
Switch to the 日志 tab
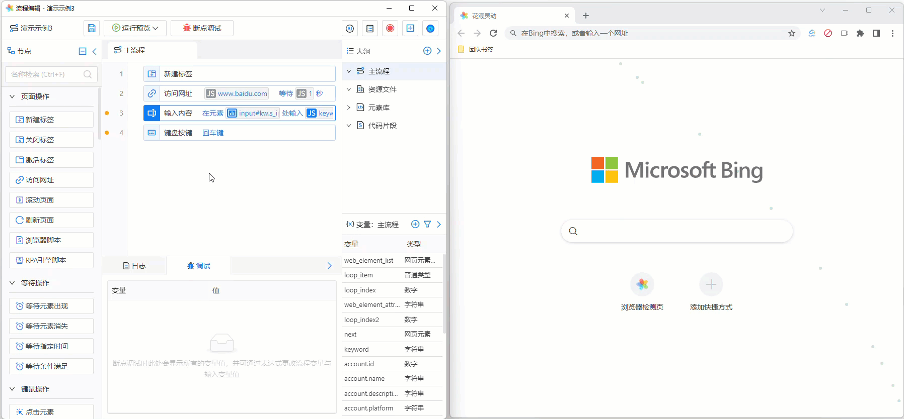click(134, 266)
